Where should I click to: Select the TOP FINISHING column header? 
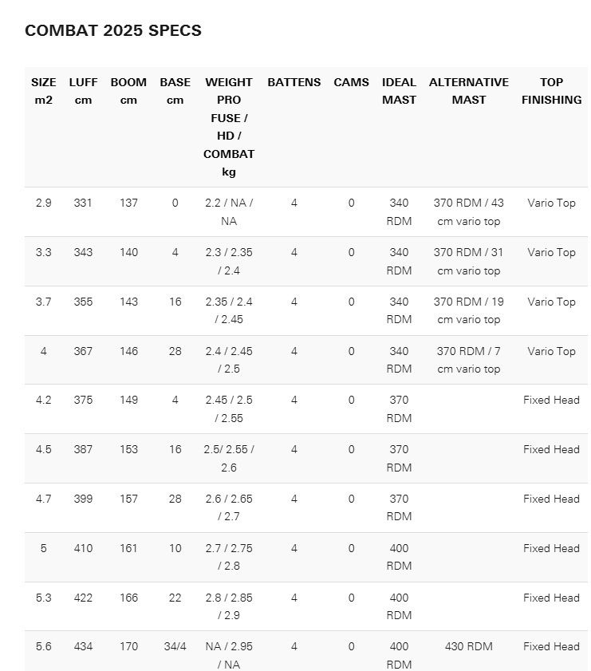(551, 91)
